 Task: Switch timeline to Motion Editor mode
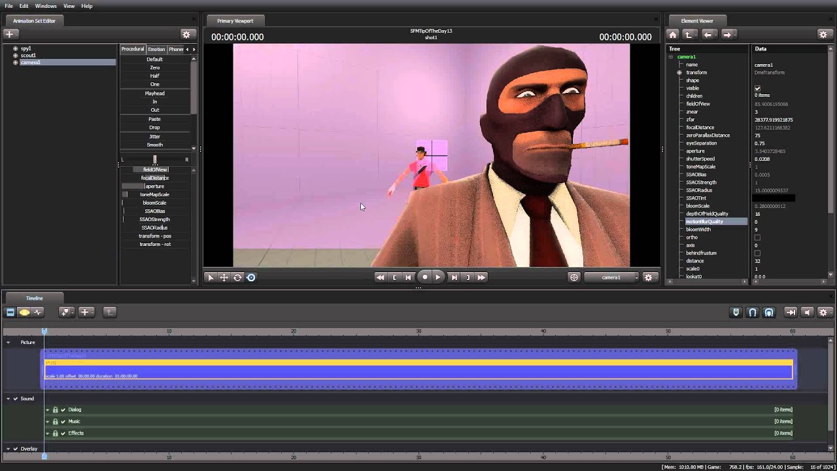(24, 312)
